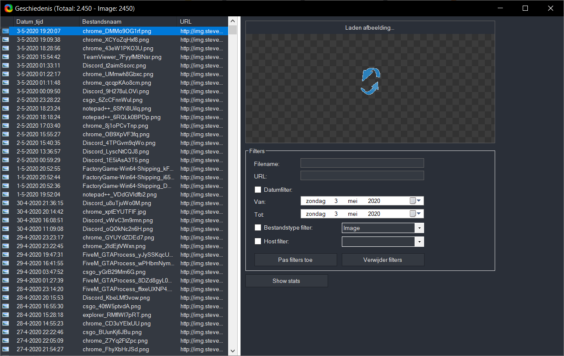Open the Host filter dropdown list
The image size is (564, 356).
[x=419, y=242]
